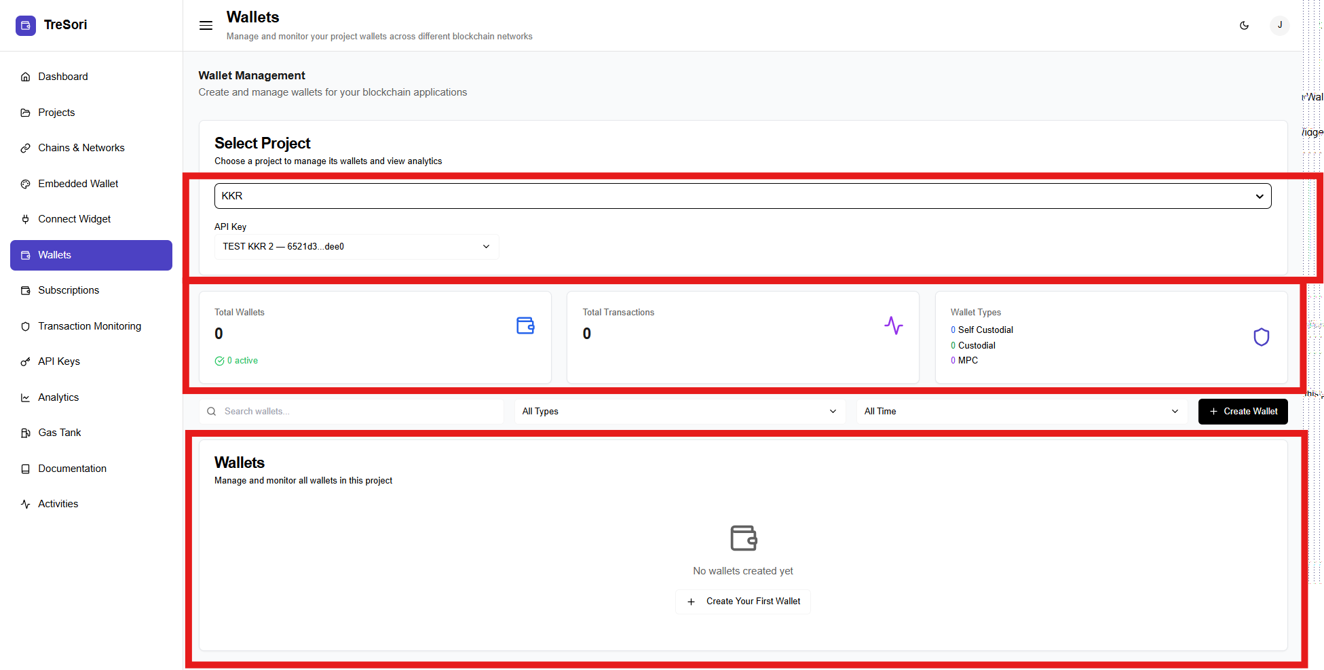The height and width of the screenshot is (670, 1324).
Task: Click the TreSori logo icon
Action: (x=26, y=26)
